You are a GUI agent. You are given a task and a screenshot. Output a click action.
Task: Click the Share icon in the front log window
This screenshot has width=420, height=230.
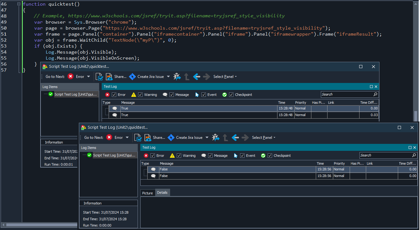pyautogui.click(x=148, y=137)
